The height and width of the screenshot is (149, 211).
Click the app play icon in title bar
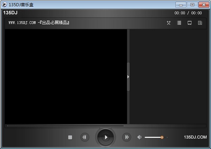[x=5, y=5]
